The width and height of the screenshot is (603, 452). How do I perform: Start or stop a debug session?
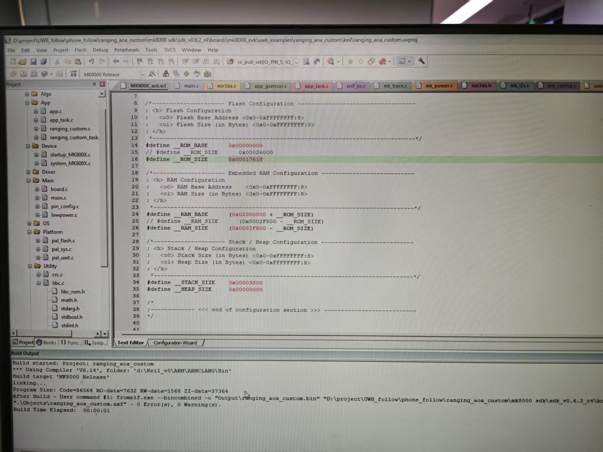[331, 61]
